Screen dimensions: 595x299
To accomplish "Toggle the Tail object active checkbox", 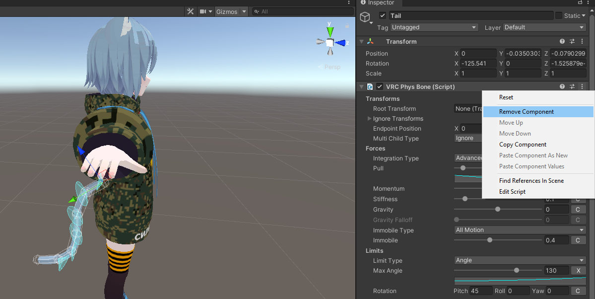I will (x=383, y=15).
